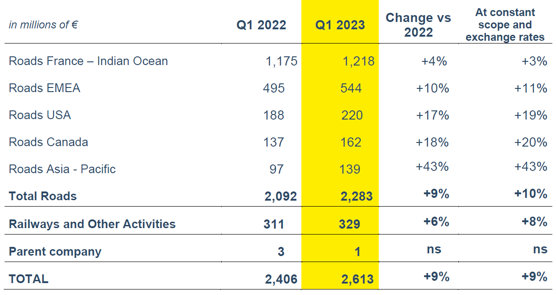The image size is (556, 295).
Task: Click the +20% value for Roads Canada
Action: point(531,142)
